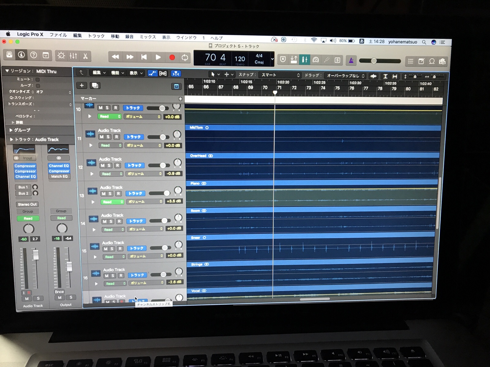Open the トラック menu in menu bar
Viewport: 490px width, 367px height.
(96, 36)
